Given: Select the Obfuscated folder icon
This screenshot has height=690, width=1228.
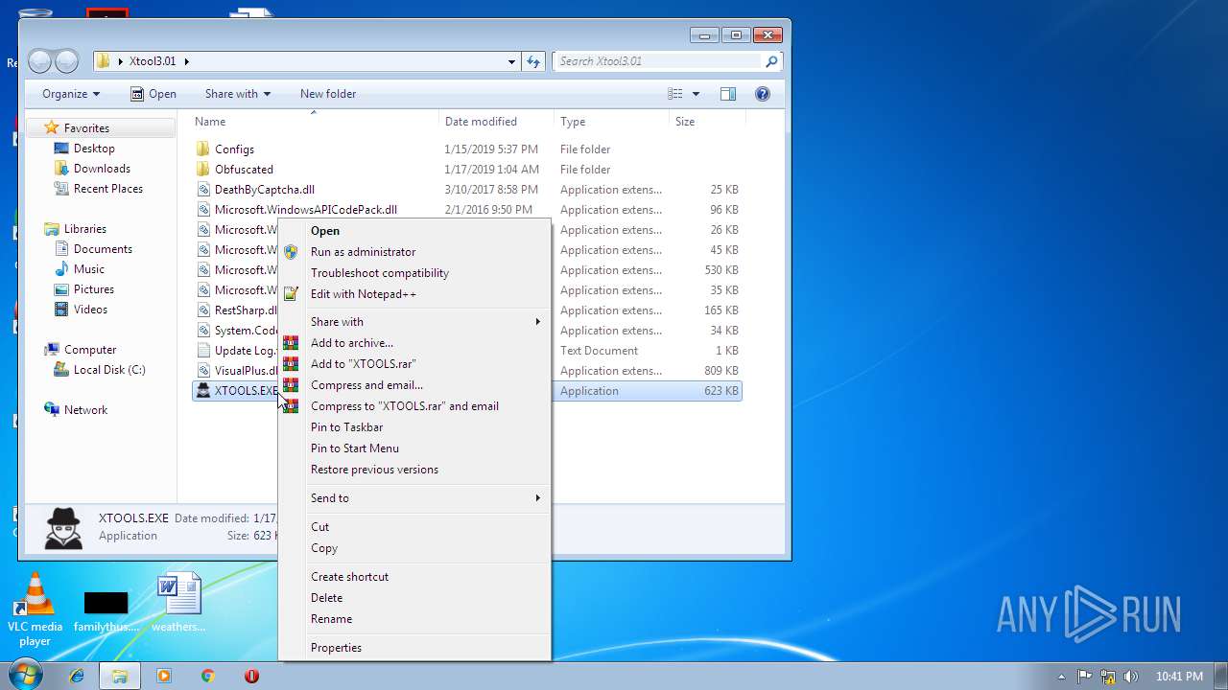Looking at the screenshot, I should pyautogui.click(x=202, y=170).
